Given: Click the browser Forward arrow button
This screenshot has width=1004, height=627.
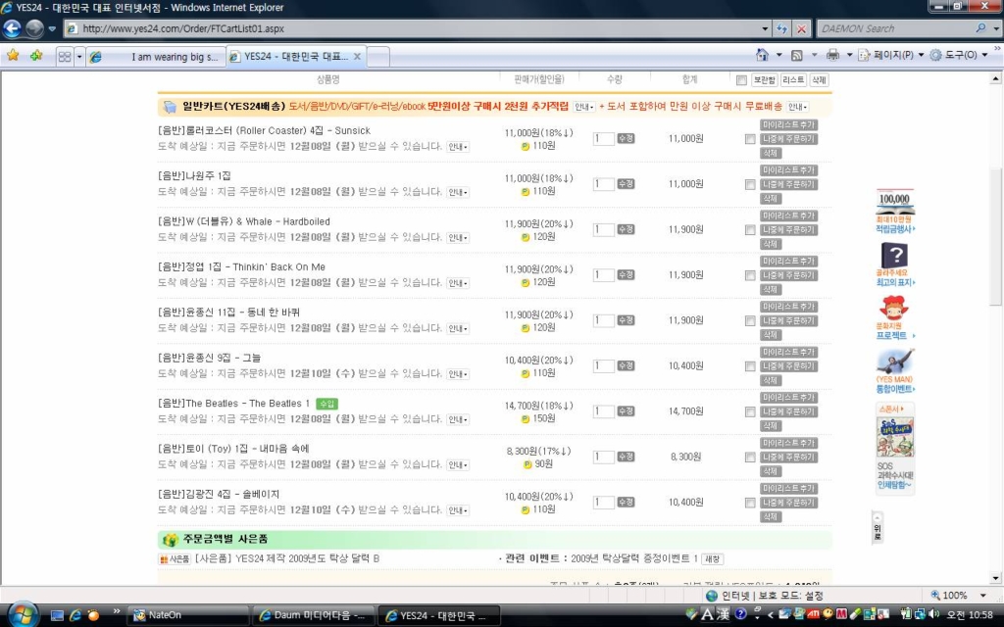Looking at the screenshot, I should pos(34,28).
